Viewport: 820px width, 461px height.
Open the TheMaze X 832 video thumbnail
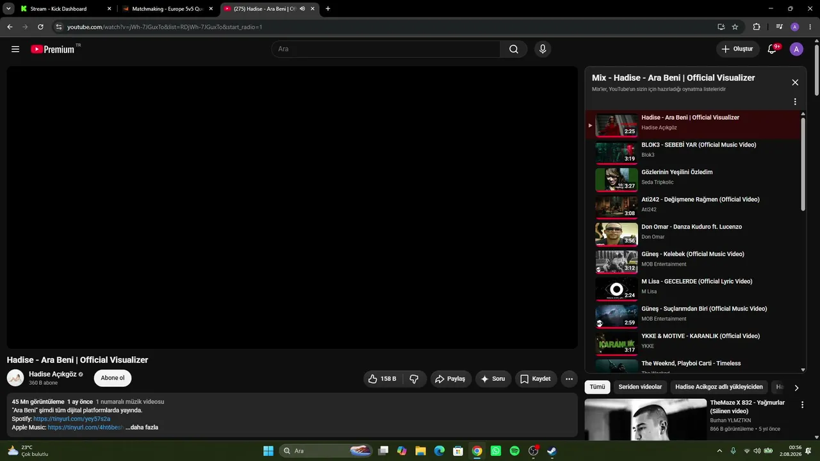[x=645, y=419]
